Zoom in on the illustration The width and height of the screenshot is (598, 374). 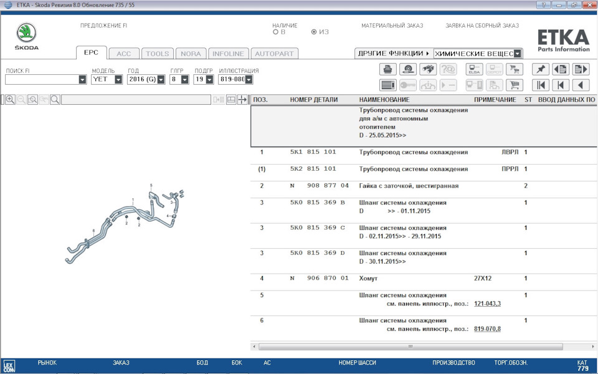[10, 100]
